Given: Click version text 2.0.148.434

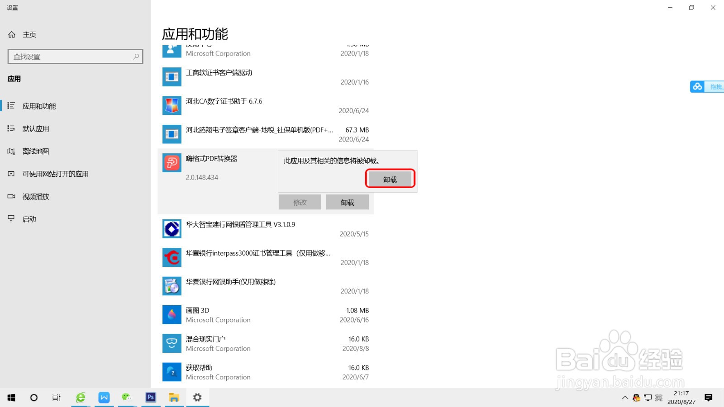Looking at the screenshot, I should point(202,177).
